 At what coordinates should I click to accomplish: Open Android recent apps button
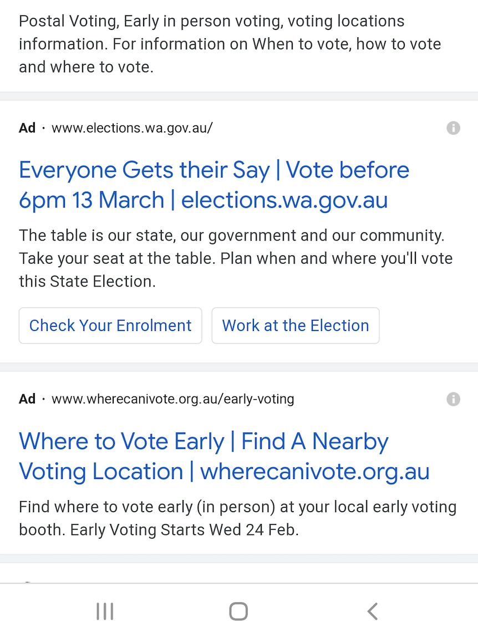[x=105, y=611]
